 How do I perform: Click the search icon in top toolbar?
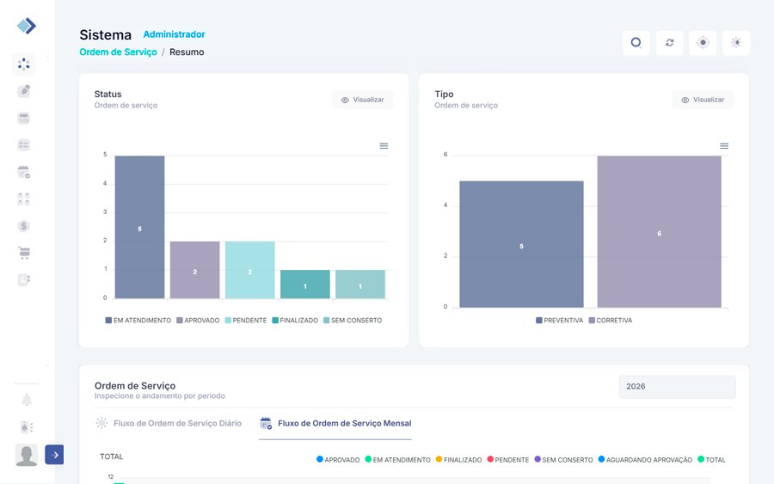coord(636,43)
